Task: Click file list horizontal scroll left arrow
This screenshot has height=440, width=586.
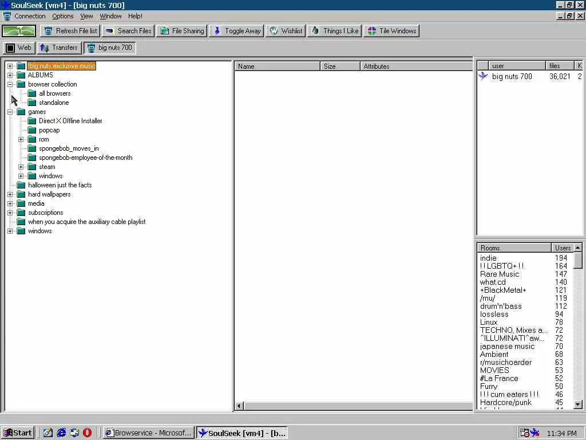Action: (239, 406)
